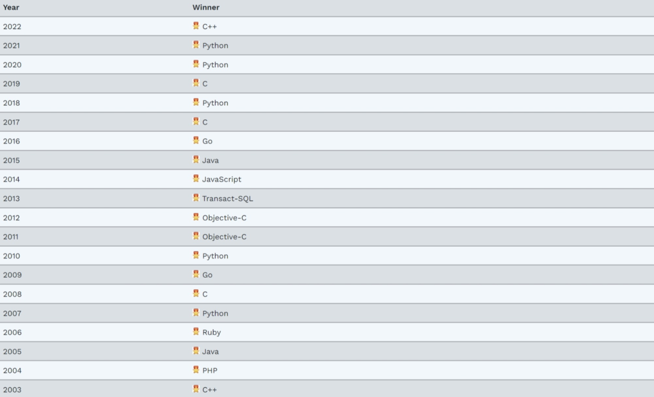Click the medal icon in the 2009 Go row
Image resolution: width=654 pixels, height=397 pixels.
196,274
